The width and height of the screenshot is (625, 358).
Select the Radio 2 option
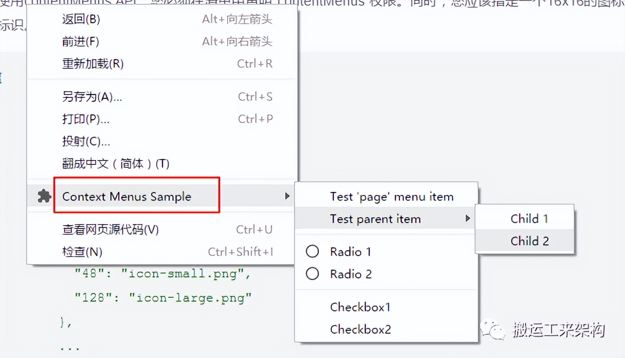click(386, 274)
